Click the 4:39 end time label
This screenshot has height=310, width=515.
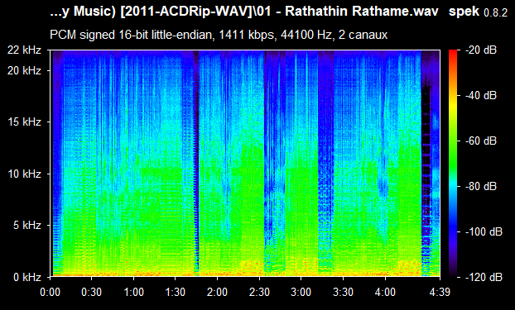coord(440,292)
